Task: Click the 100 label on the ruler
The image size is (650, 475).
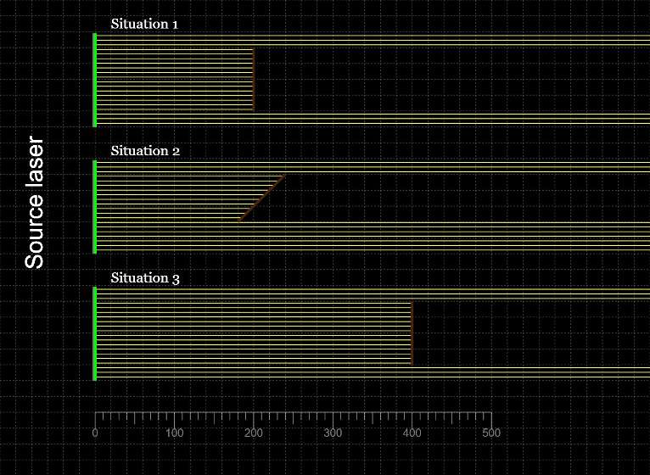Action: (174, 433)
